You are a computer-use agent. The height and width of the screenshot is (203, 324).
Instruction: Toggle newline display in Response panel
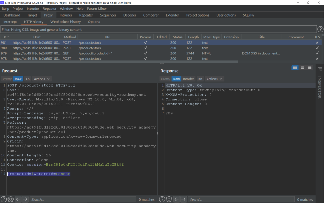[200, 79]
